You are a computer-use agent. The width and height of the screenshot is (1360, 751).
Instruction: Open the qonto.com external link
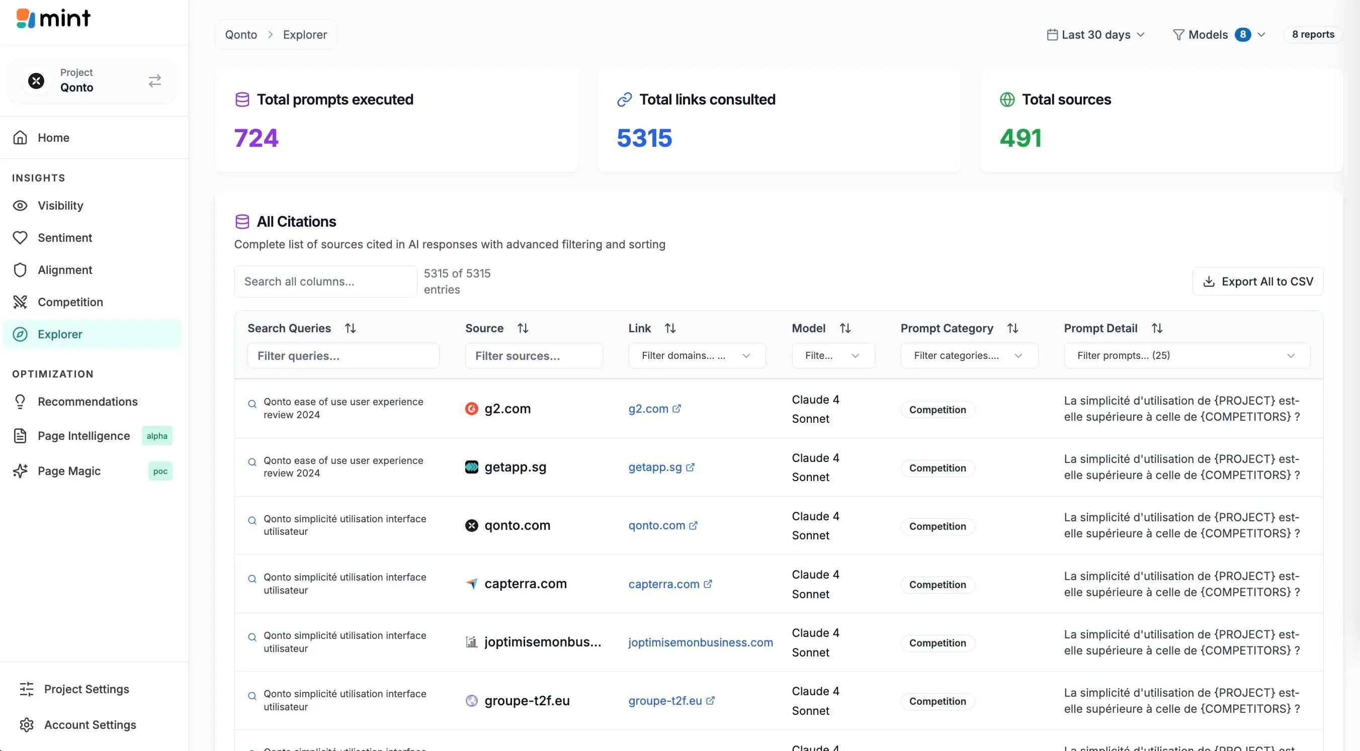(663, 525)
